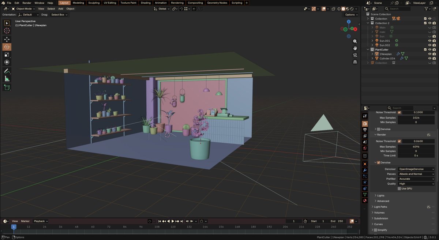Select the Measure tool
439x240 pixels.
pyautogui.click(x=7, y=79)
